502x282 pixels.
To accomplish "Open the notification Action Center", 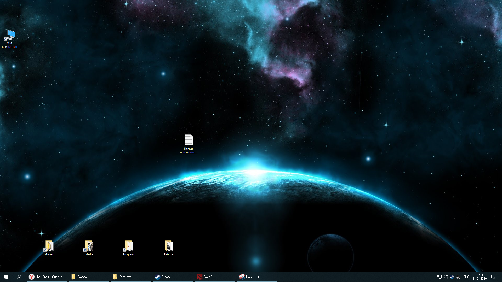I will click(493, 277).
